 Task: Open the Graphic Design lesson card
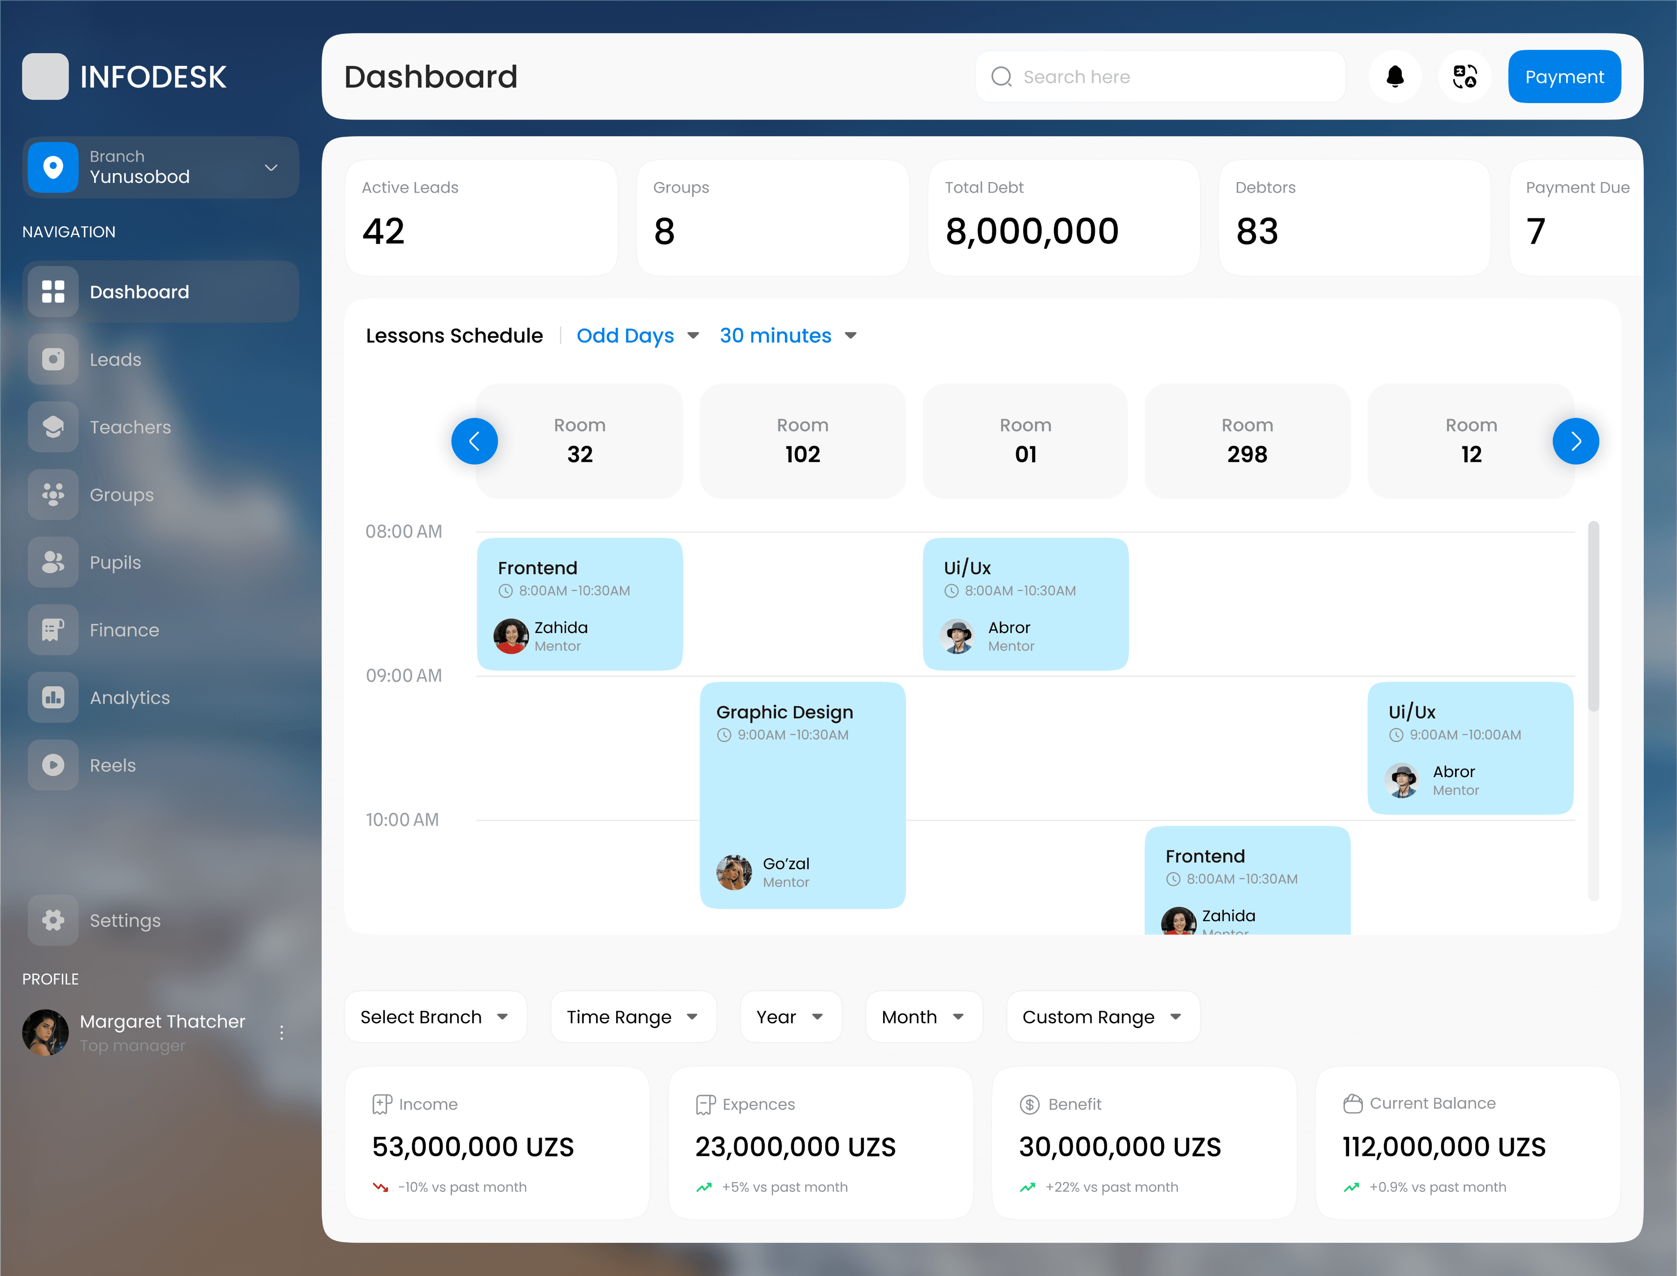(802, 795)
